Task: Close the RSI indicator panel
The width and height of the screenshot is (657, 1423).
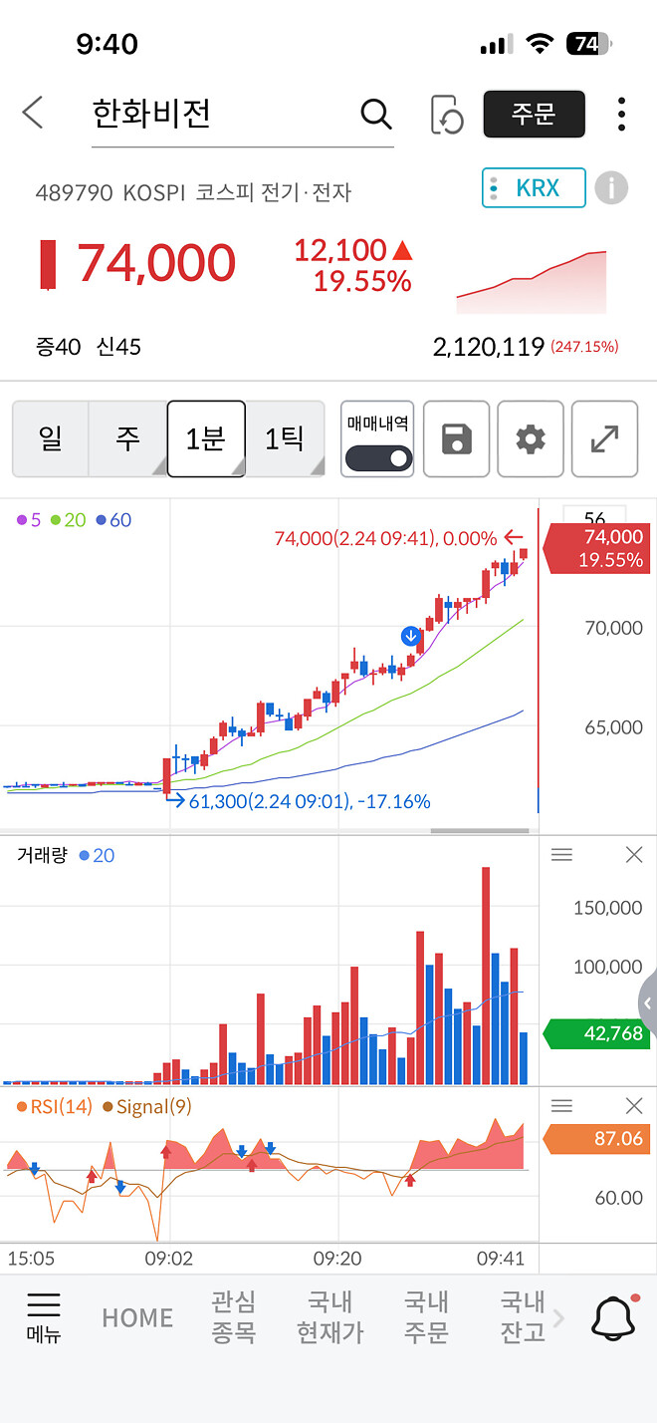Action: tap(634, 1105)
